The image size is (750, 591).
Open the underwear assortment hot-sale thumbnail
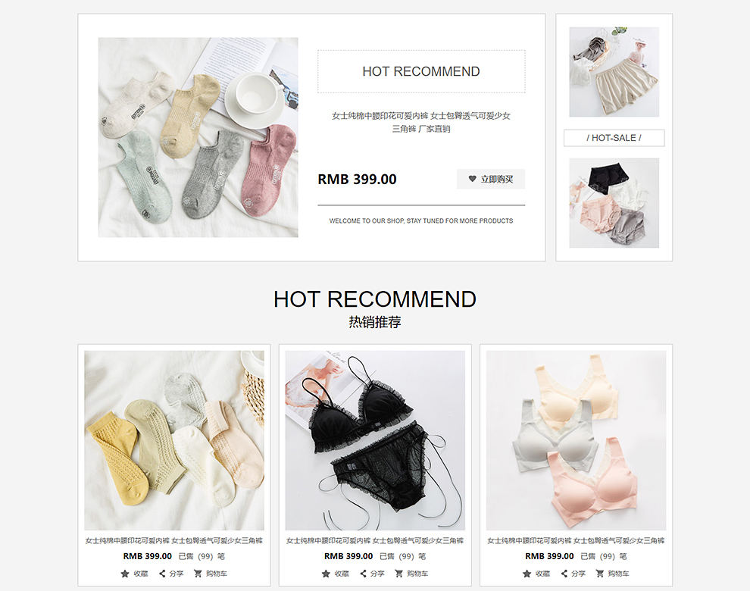[614, 203]
